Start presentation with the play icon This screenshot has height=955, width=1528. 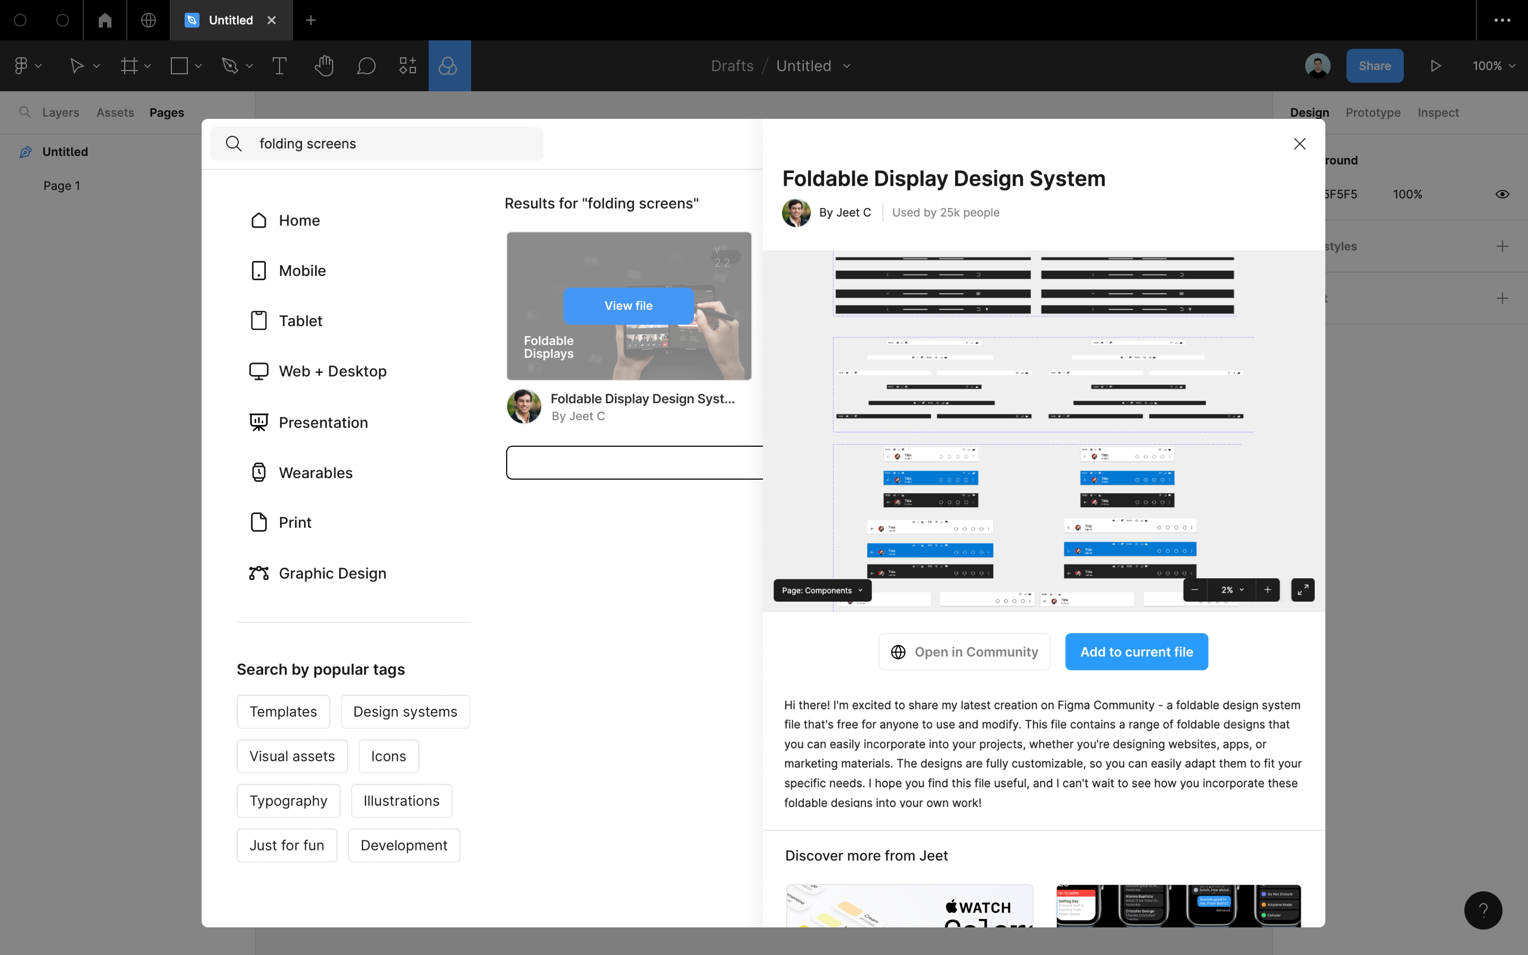click(1436, 66)
